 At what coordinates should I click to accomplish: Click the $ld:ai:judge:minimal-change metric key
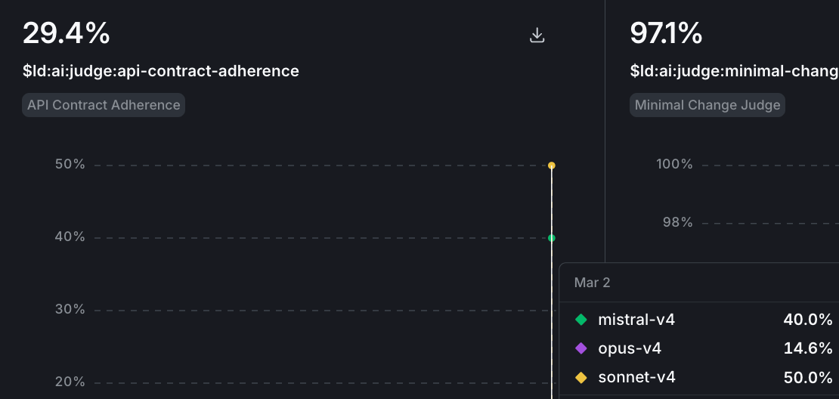pyautogui.click(x=734, y=71)
